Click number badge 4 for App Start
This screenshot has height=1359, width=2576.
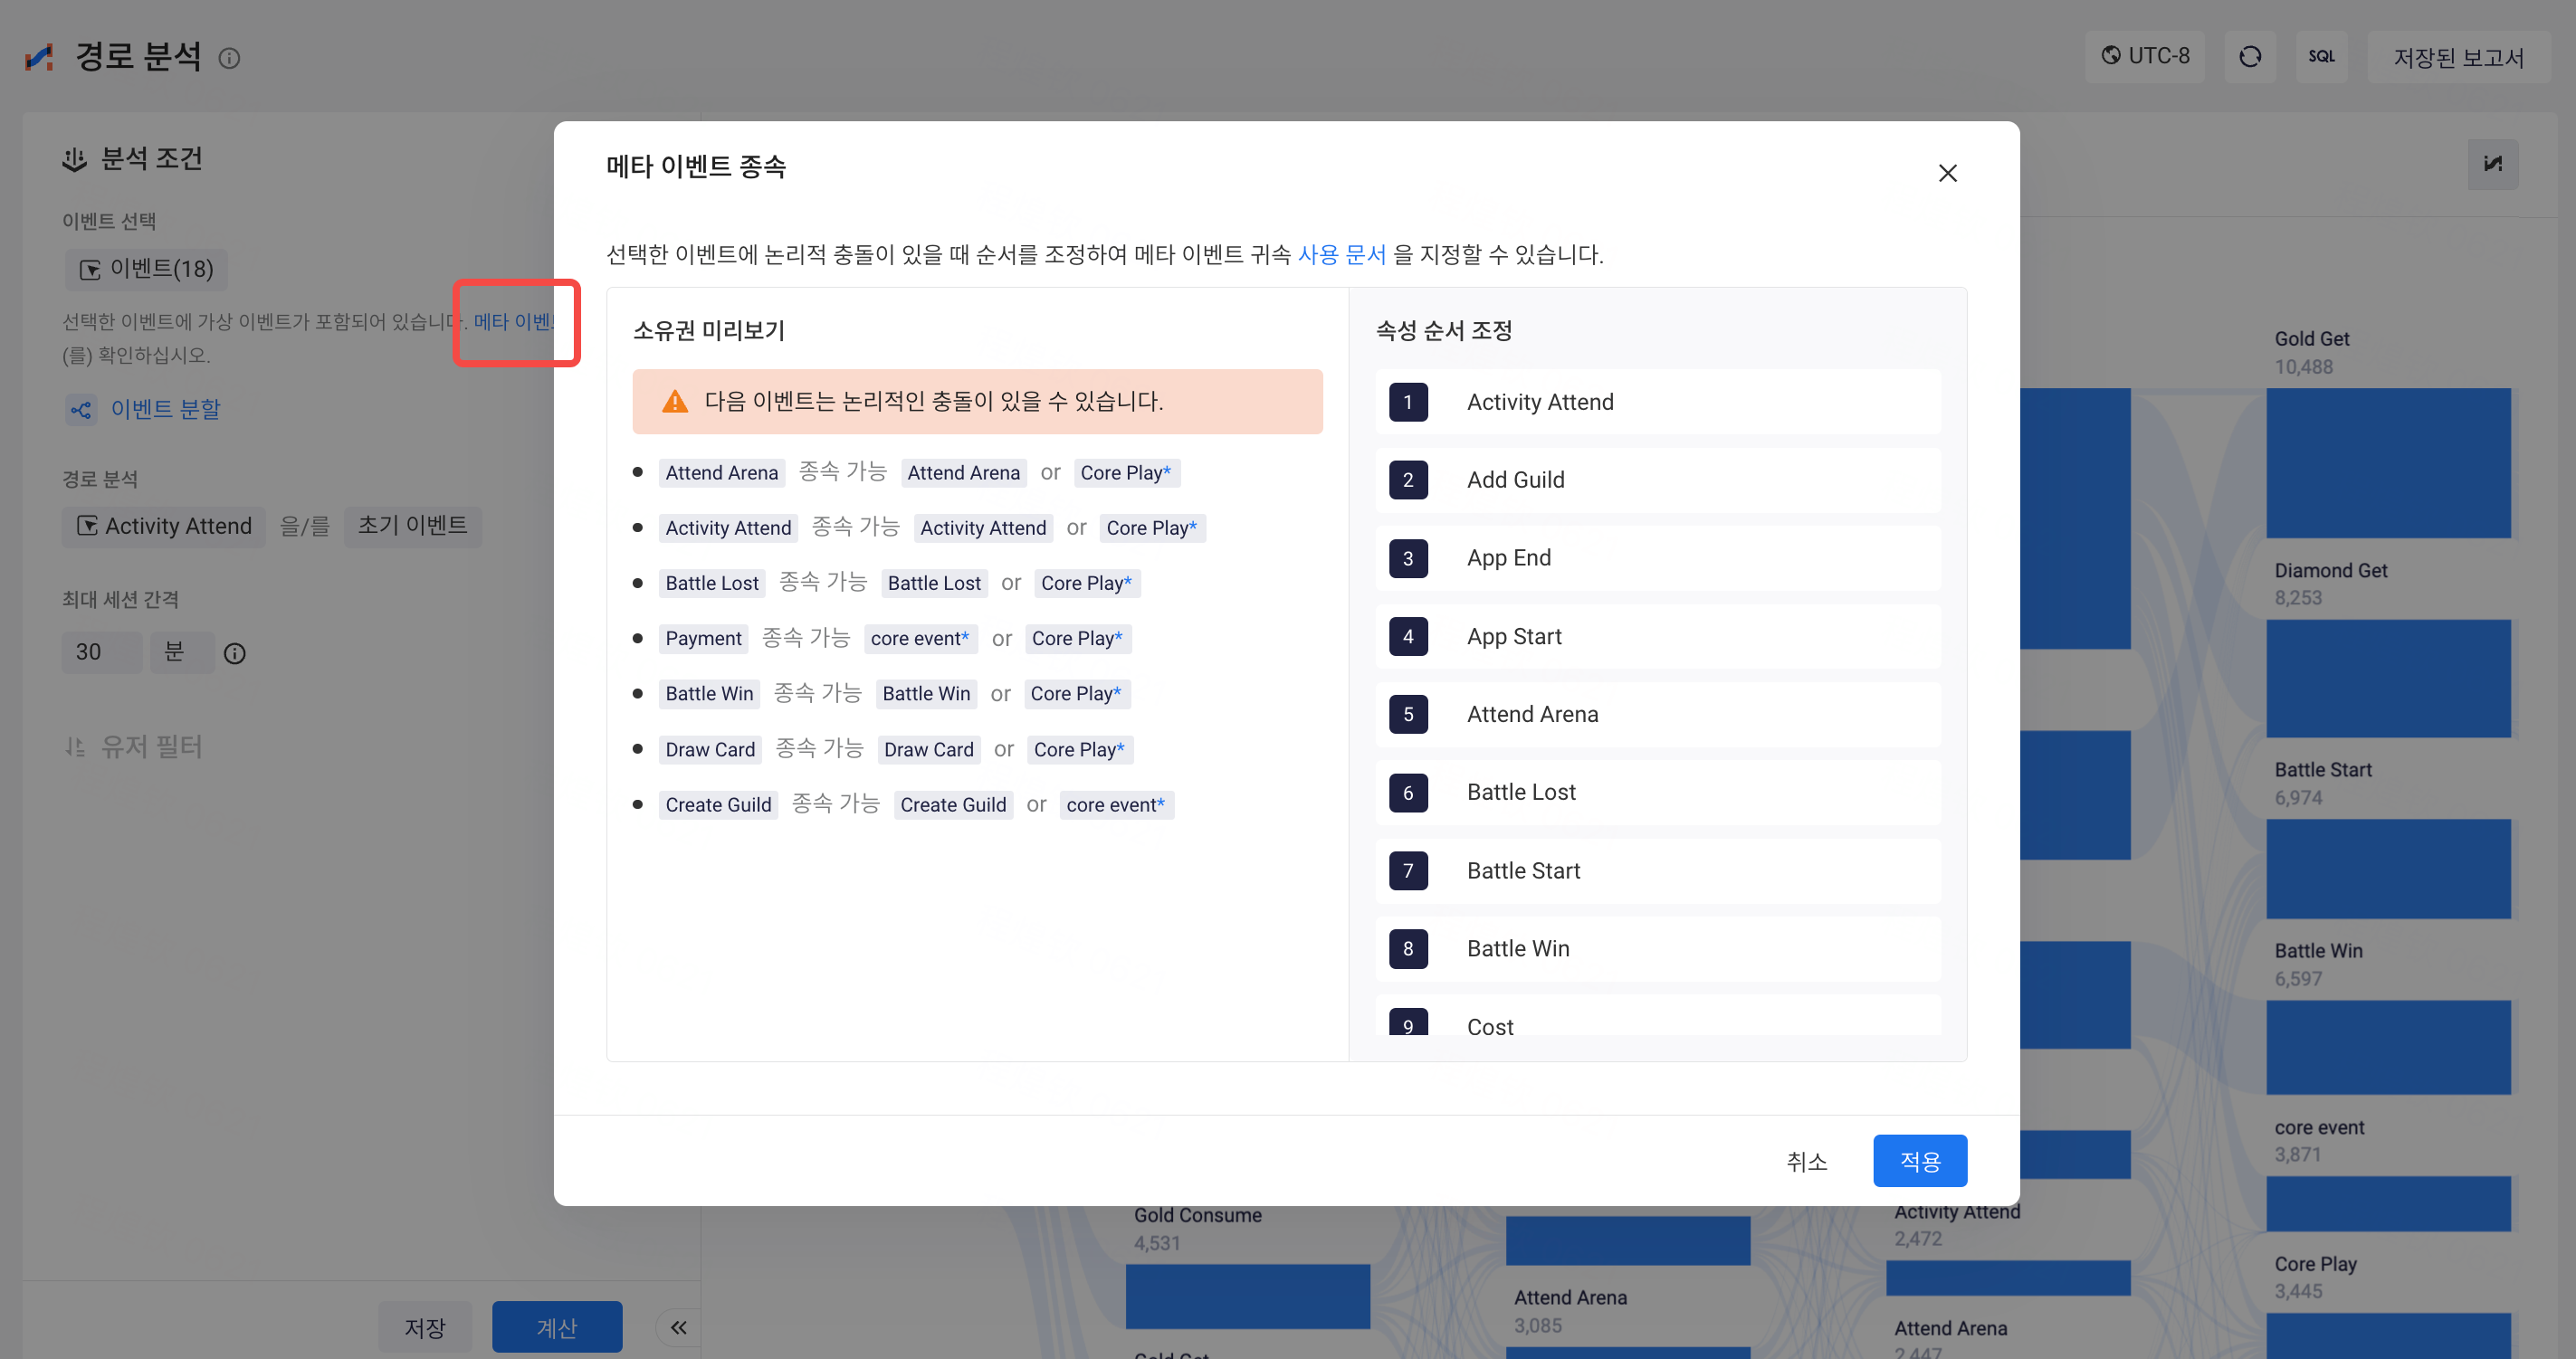pyautogui.click(x=1407, y=637)
